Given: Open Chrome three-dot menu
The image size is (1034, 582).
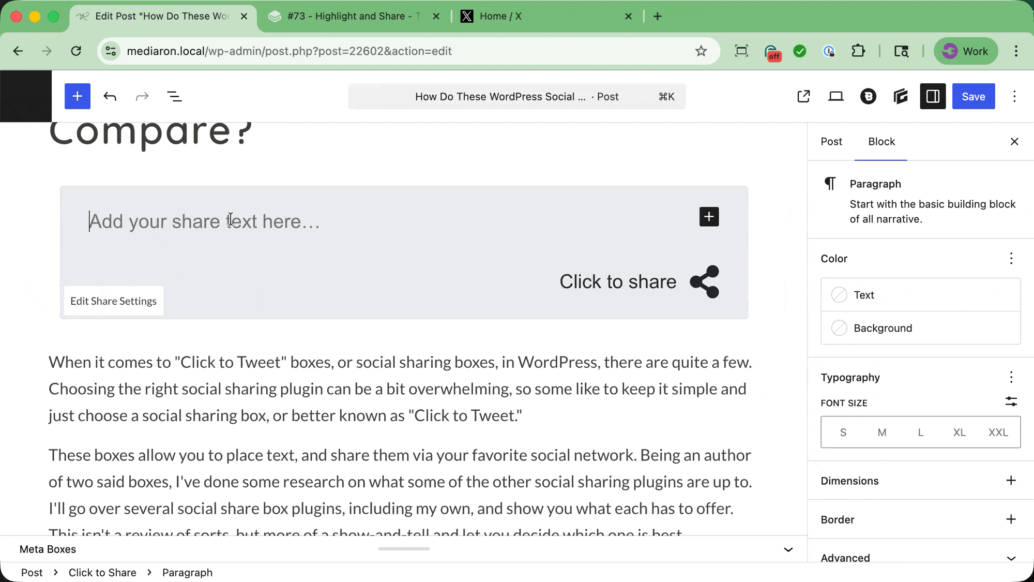Looking at the screenshot, I should coord(1016,51).
